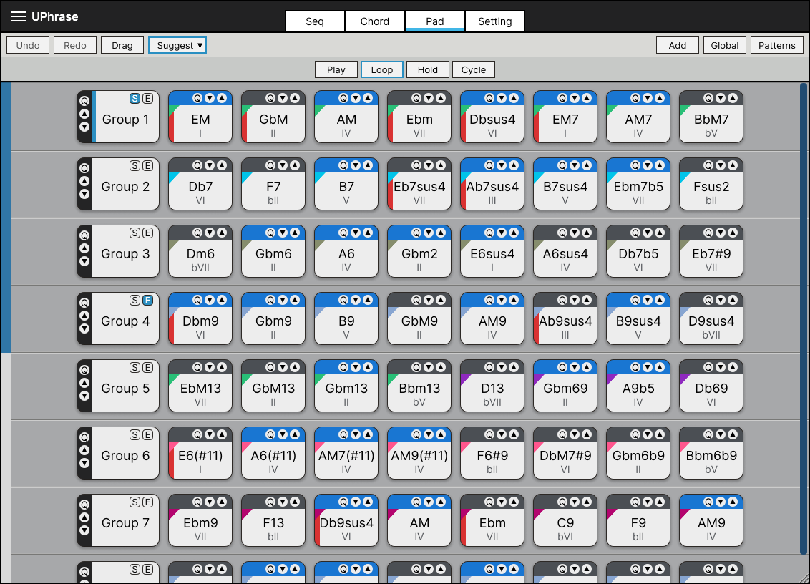Screen dimensions: 810x584
Task: Open the Global options
Action: coord(725,46)
